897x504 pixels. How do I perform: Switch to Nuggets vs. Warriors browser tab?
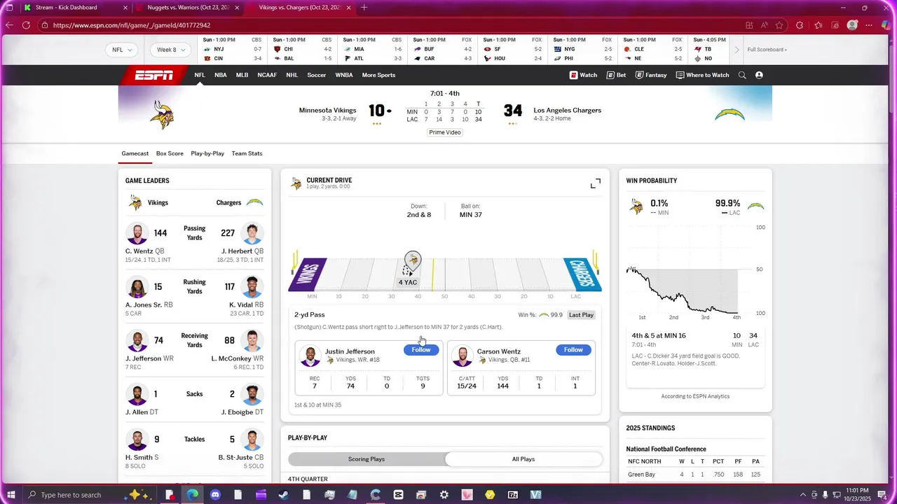point(188,8)
